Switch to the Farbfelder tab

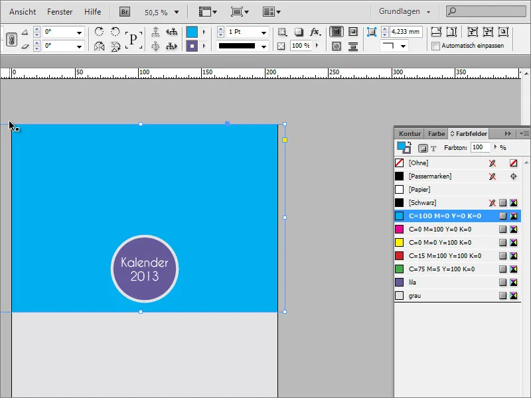469,134
